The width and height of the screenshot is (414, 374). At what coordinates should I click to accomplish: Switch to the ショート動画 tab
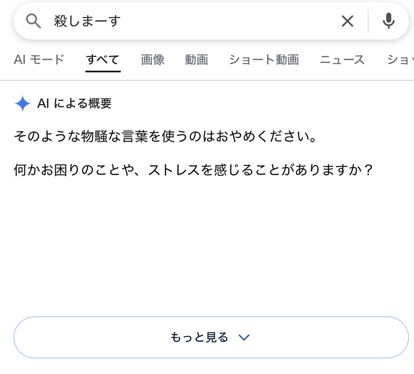coord(264,60)
